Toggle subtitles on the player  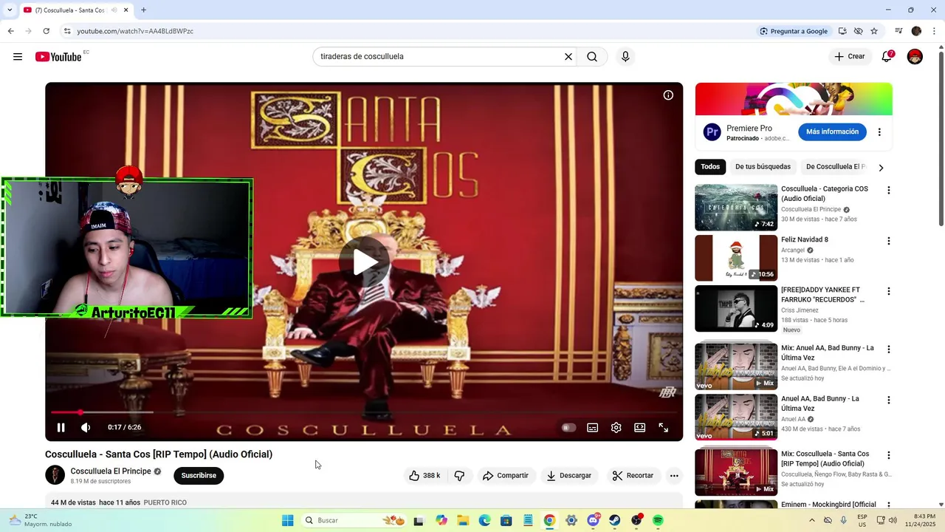(x=592, y=427)
